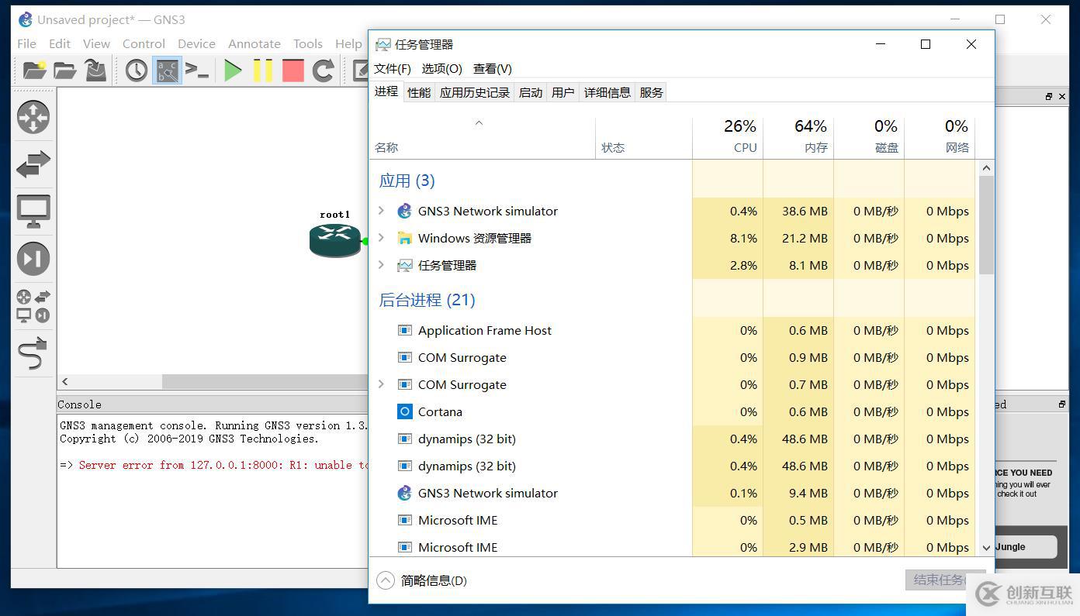Save the GNS3 project from the toolbar

[95, 71]
